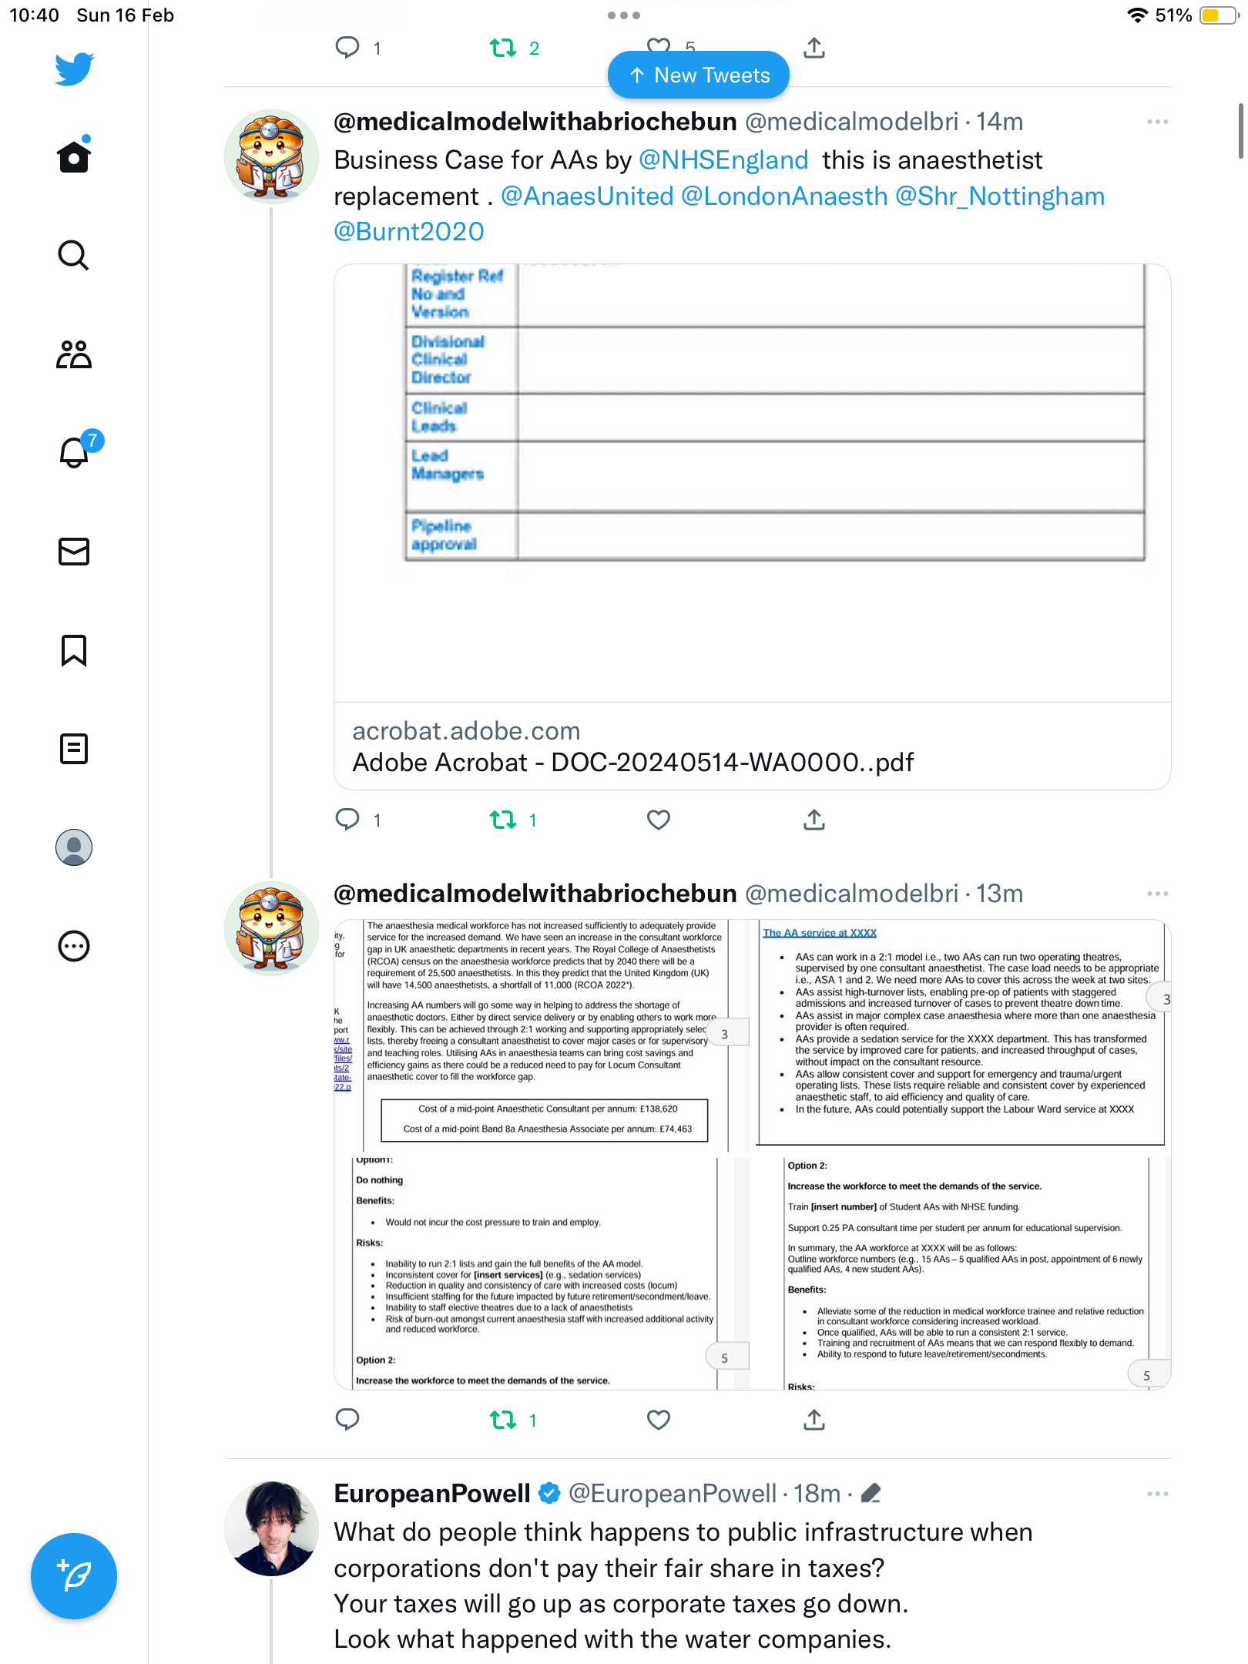This screenshot has width=1248, height=1664.
Task: Open the Home feed icon
Action: pyautogui.click(x=74, y=156)
